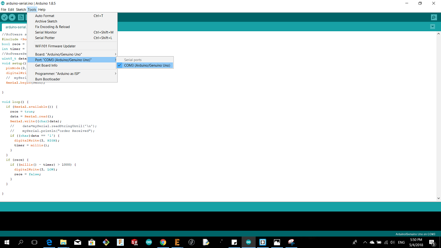Expand the Port COM3 submenu
This screenshot has width=441, height=248.
72,60
